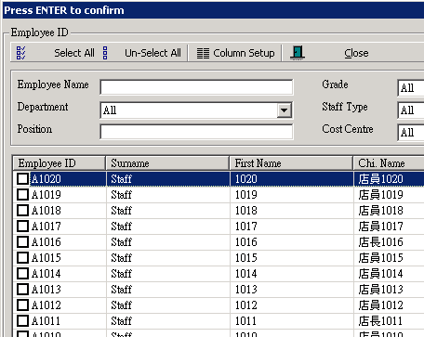Sort by First Name column header

(x=291, y=163)
